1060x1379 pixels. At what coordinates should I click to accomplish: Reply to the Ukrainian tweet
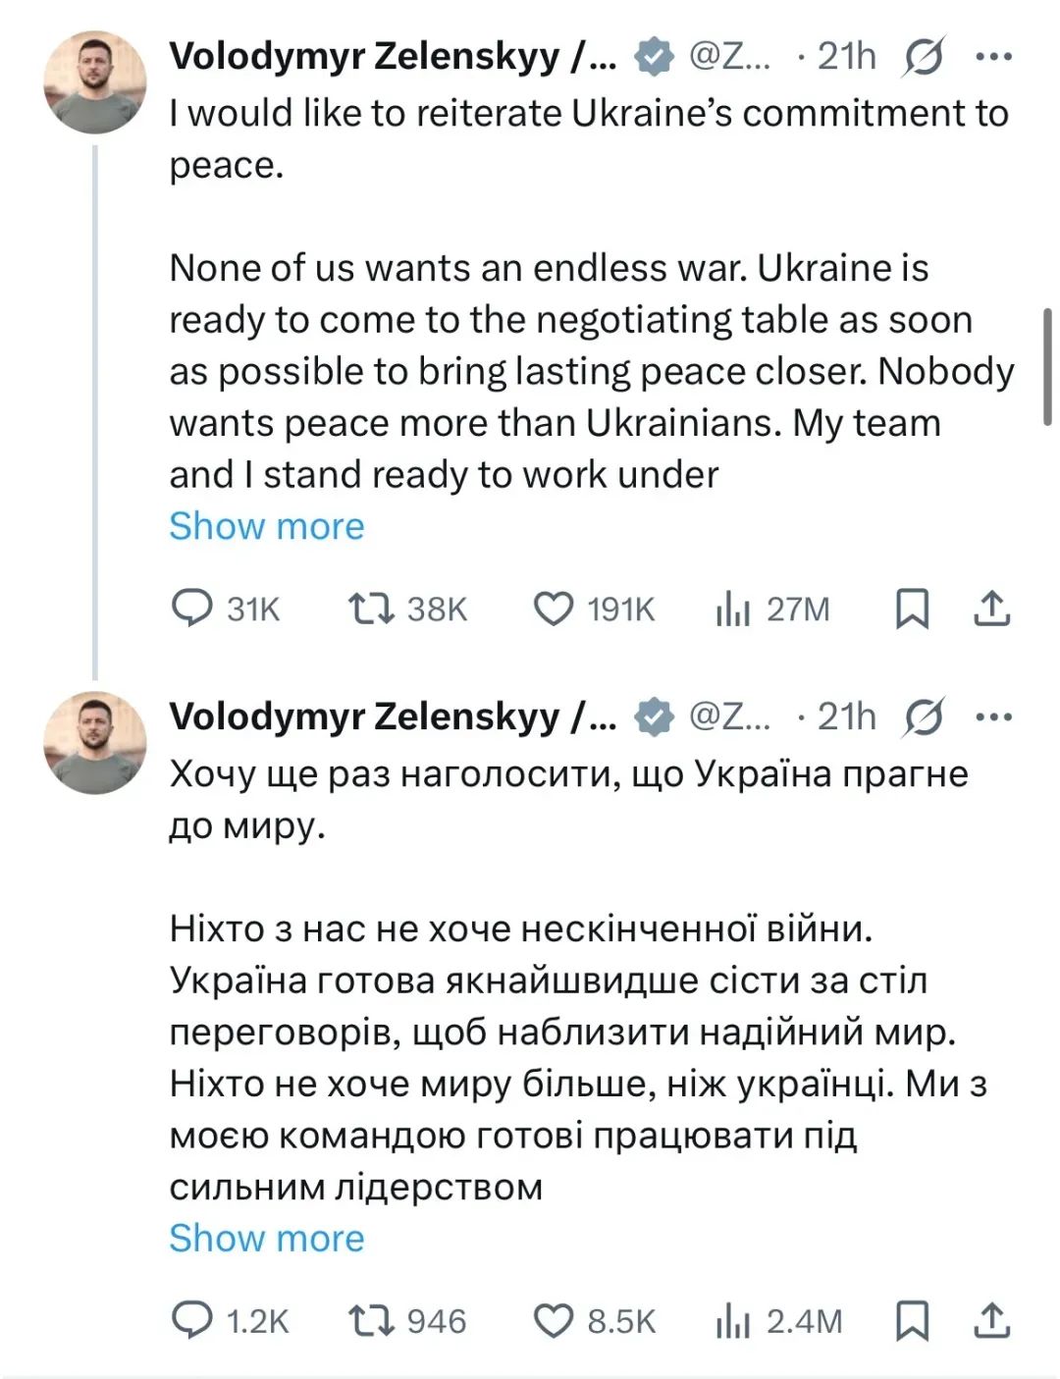click(x=192, y=1320)
